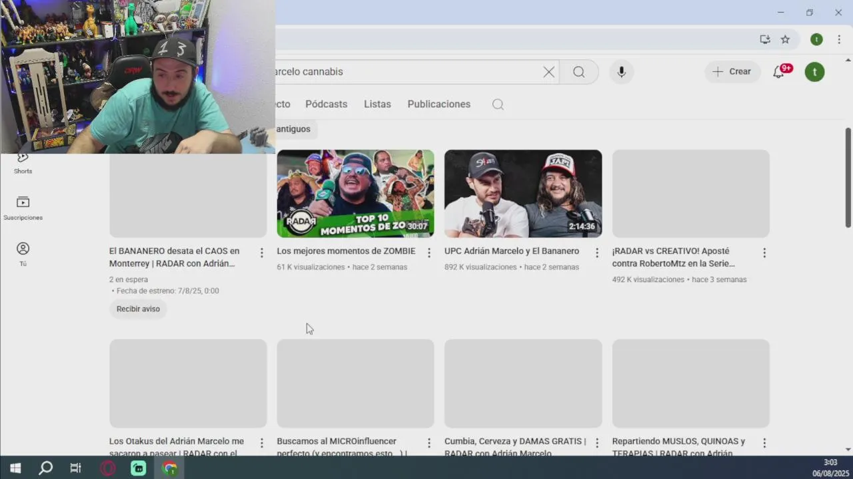
Task: Open title Repartiendo MUSLOS, QUINOAS y TERAPIAS
Action: [678, 447]
